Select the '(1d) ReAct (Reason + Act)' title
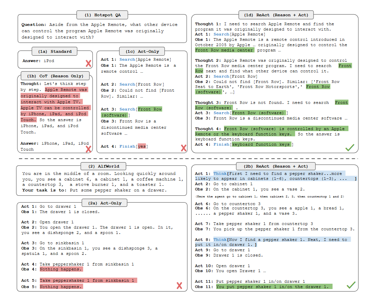Viewport: 377px width, 295px height. (276, 15)
